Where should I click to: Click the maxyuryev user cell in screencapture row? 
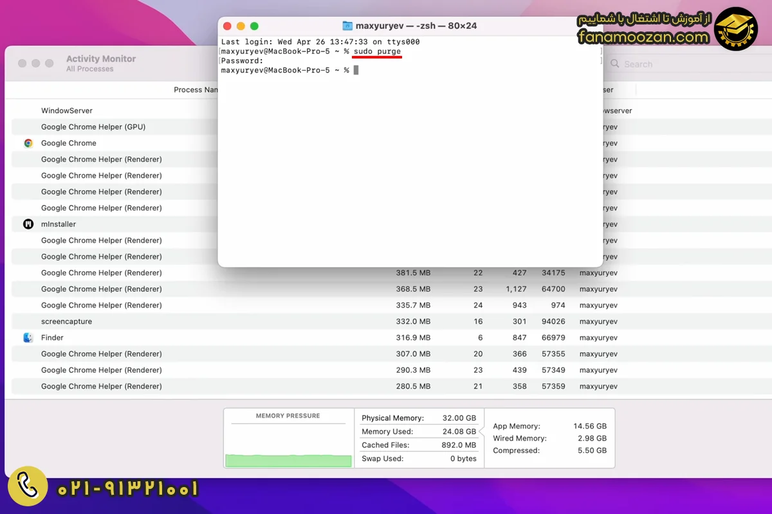(598, 321)
